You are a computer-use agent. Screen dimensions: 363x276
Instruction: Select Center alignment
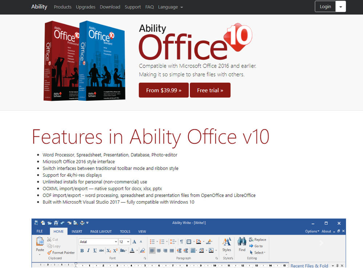point(159,251)
